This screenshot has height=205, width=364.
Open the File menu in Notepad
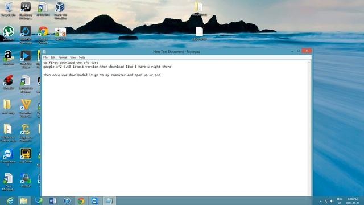(x=45, y=58)
